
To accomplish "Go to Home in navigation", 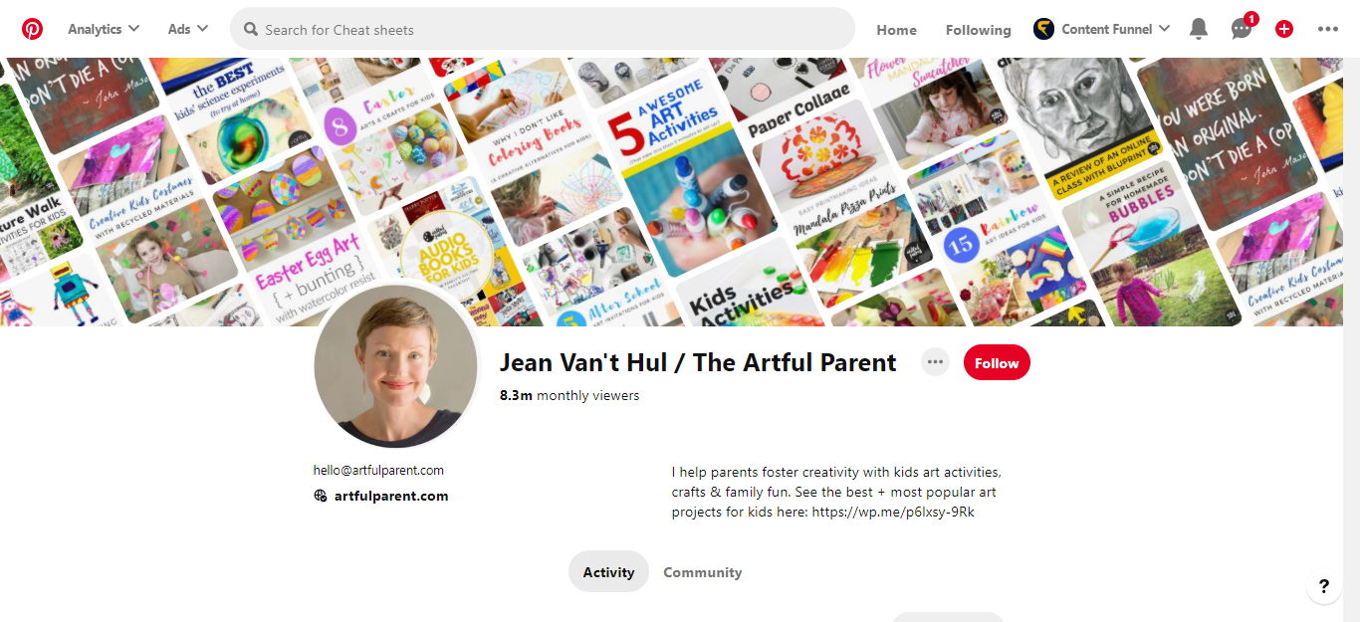I will pyautogui.click(x=896, y=30).
